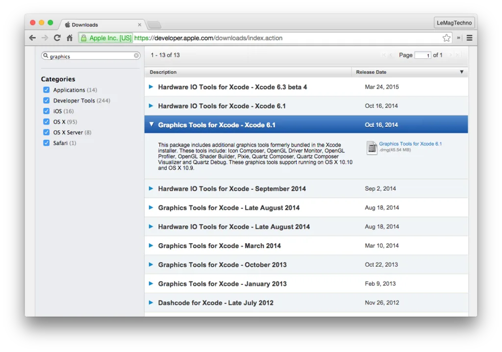Click the Sep 2, 2014 date
Screen dimensions: 502x352
[x=380, y=188]
